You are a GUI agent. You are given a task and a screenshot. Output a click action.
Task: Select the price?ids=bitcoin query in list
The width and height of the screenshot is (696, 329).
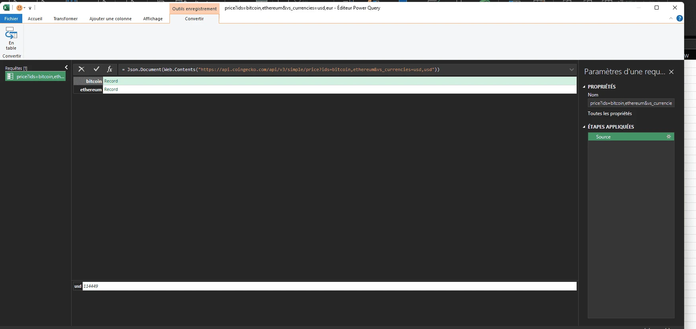click(35, 76)
